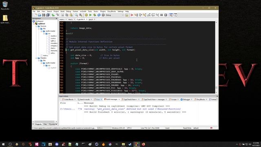
Task: Select main.c in the project tree
Action: tap(45, 56)
